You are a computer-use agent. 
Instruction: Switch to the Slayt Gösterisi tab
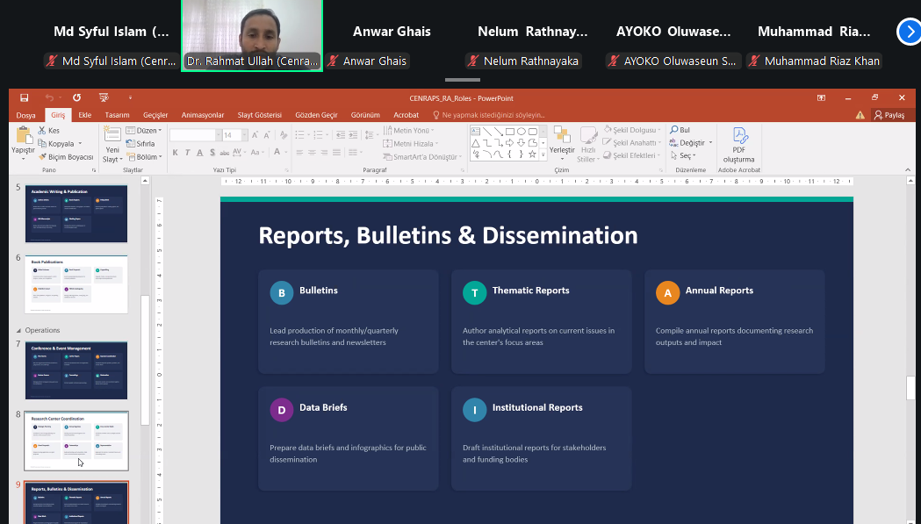point(260,115)
